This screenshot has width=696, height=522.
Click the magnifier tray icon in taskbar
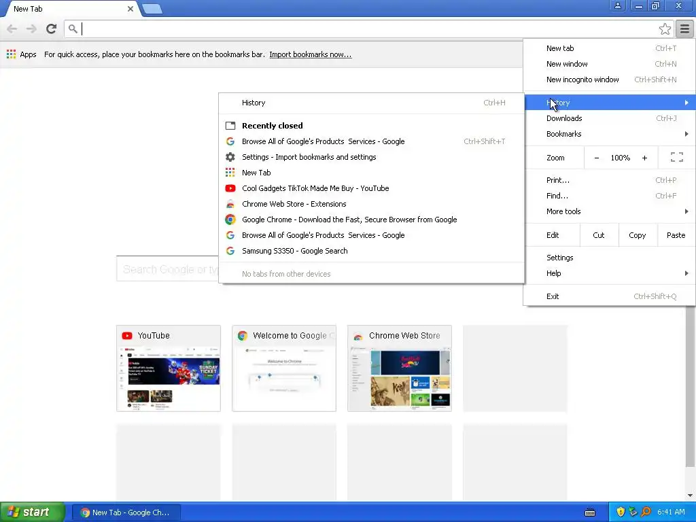[x=646, y=512]
